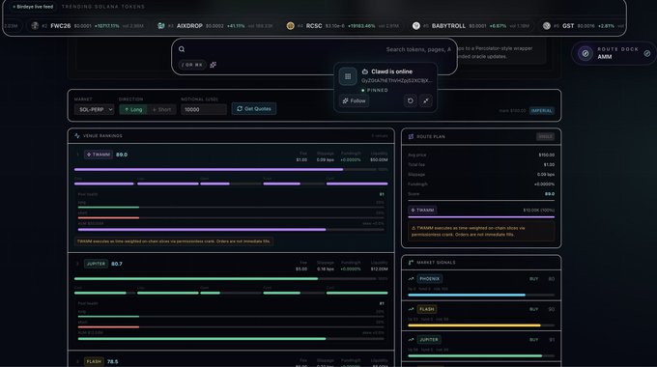This screenshot has width=657, height=367.
Task: Toggle the SINGLE badge in Route Plan
Action: [545, 136]
